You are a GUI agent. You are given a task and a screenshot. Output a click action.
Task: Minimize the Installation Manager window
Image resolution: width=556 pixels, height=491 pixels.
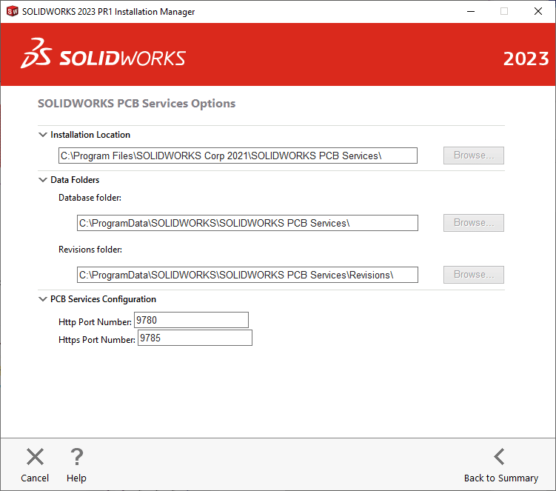pyautogui.click(x=471, y=11)
